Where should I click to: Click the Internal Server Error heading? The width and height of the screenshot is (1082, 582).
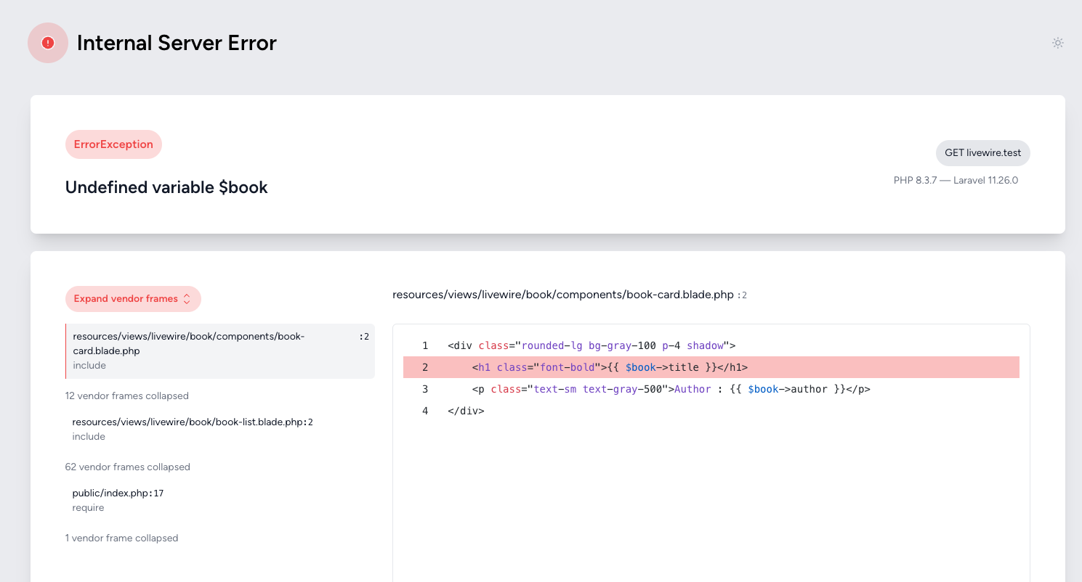tap(177, 43)
